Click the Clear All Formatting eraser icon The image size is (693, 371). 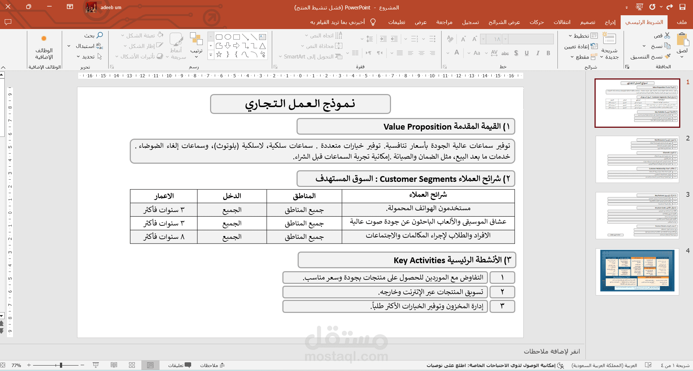point(450,39)
